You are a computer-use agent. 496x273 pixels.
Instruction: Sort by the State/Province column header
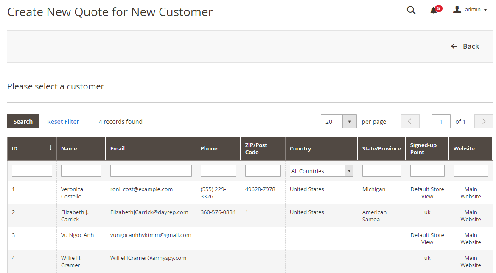(x=381, y=149)
